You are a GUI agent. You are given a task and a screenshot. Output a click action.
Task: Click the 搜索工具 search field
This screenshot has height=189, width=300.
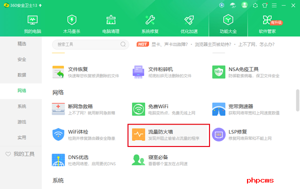point(90,44)
